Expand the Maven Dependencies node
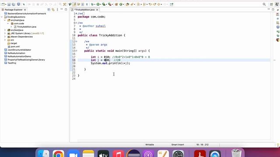The image size is (280, 157). [5, 37]
